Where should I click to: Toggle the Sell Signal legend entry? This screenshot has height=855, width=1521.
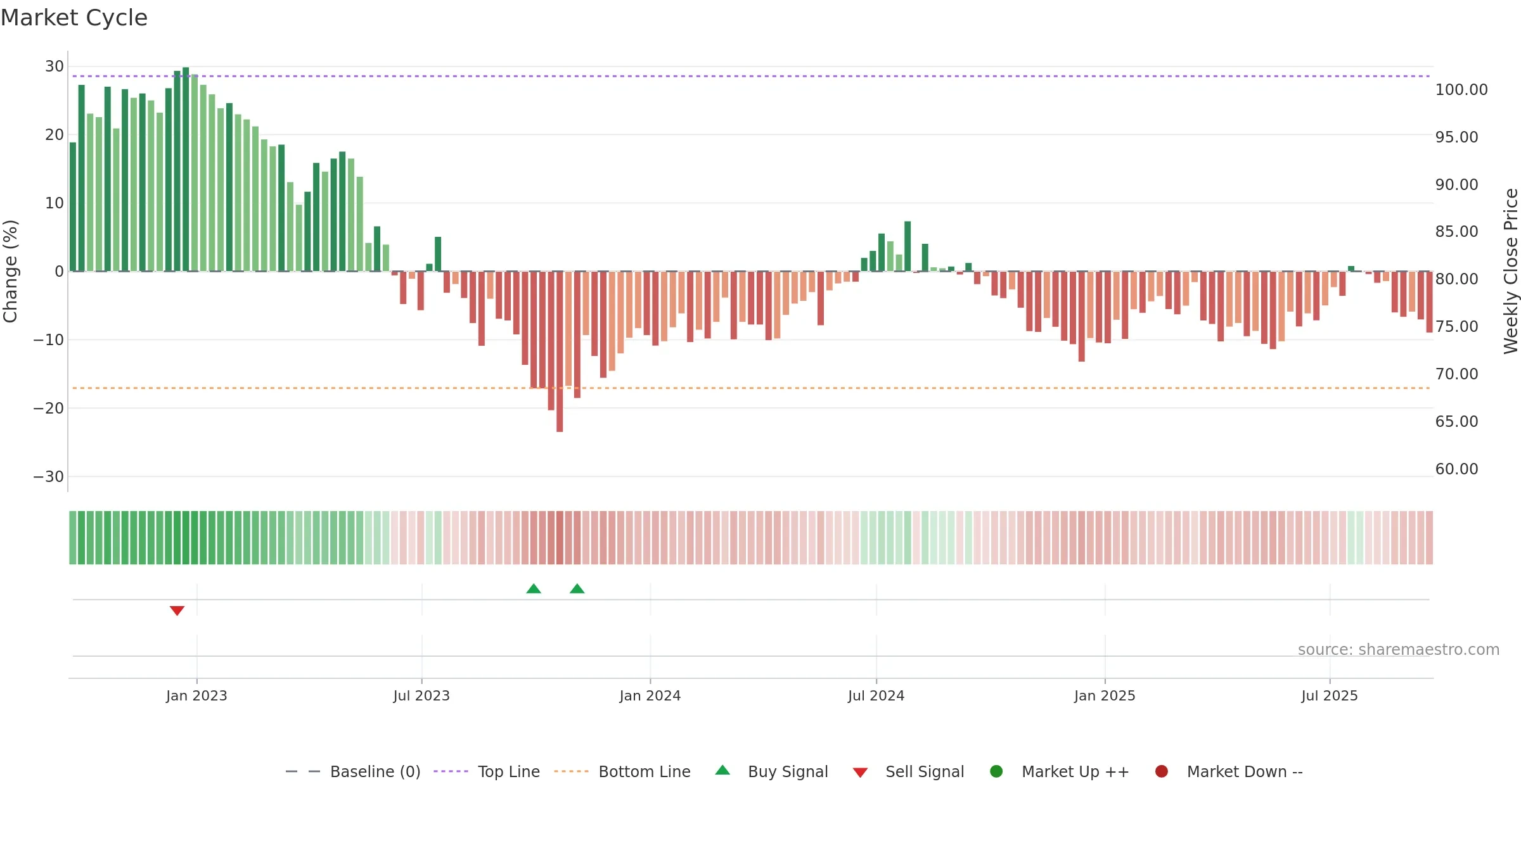pyautogui.click(x=908, y=771)
